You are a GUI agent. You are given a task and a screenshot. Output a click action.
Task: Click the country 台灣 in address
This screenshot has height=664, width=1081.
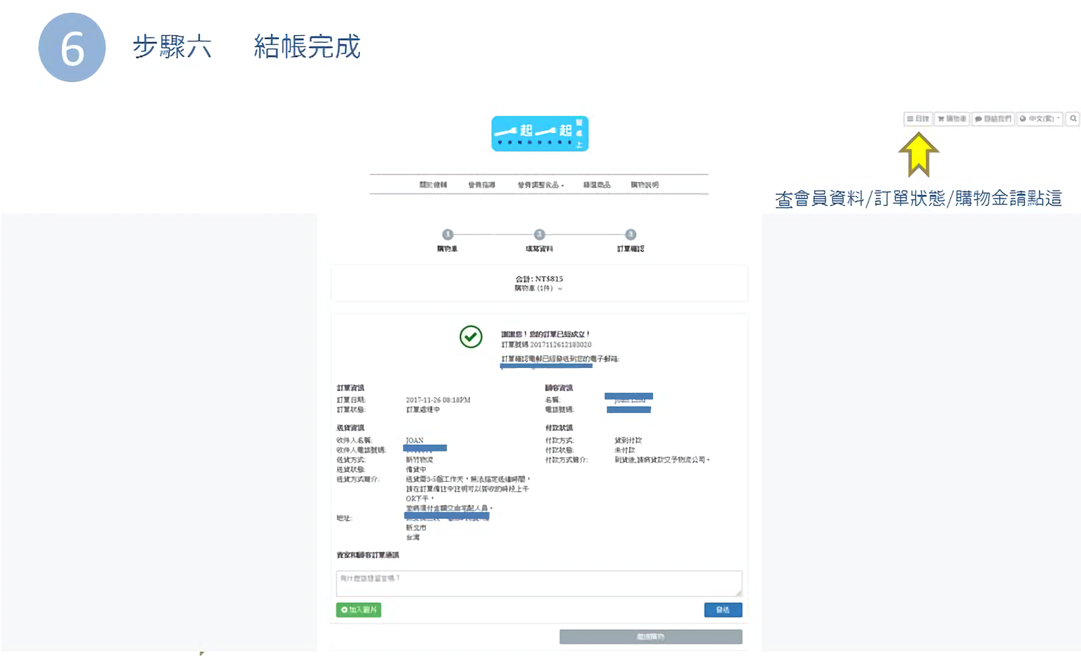point(412,537)
